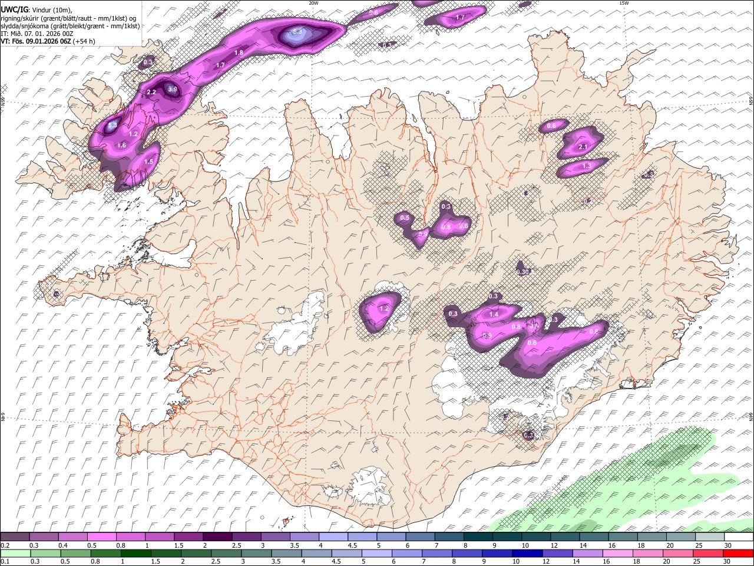Choose the lower legend green swatch at 0.5
Image resolution: width=754 pixels, height=566 pixels.
pyautogui.click(x=75, y=553)
